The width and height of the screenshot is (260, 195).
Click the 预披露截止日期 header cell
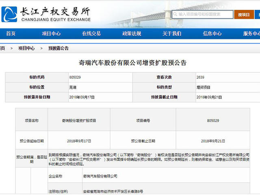(x=164, y=97)
